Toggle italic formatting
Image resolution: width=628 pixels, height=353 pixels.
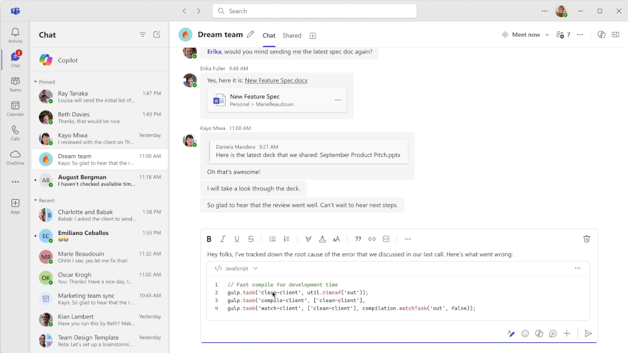tap(223, 239)
